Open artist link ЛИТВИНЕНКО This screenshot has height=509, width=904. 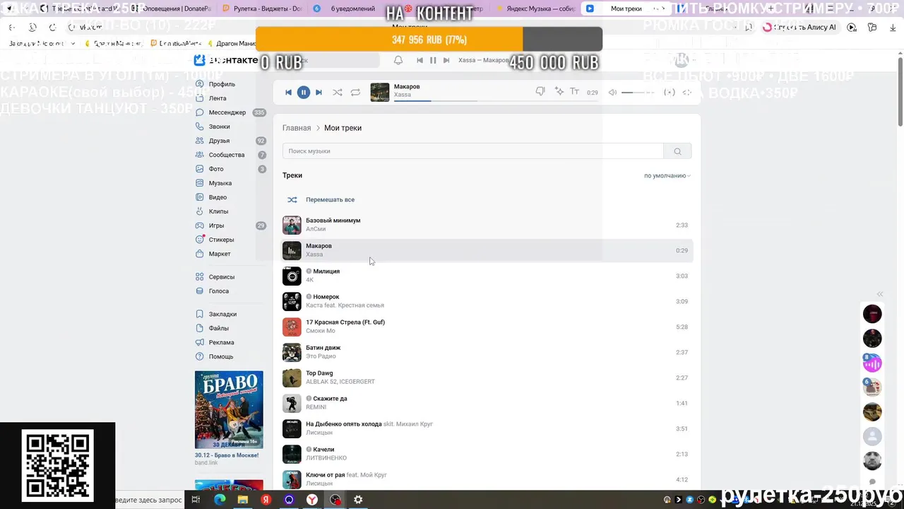326,458
